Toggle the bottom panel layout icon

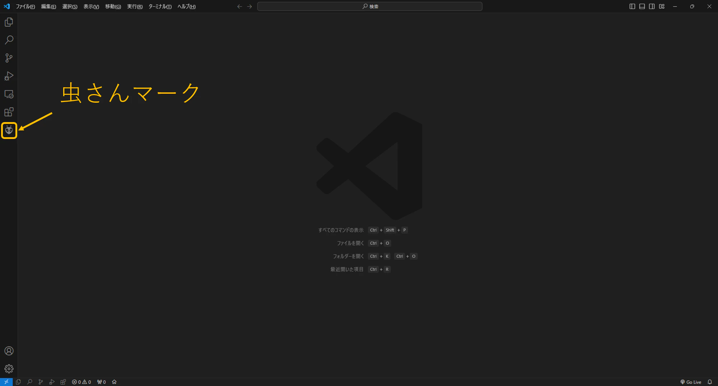pos(642,6)
